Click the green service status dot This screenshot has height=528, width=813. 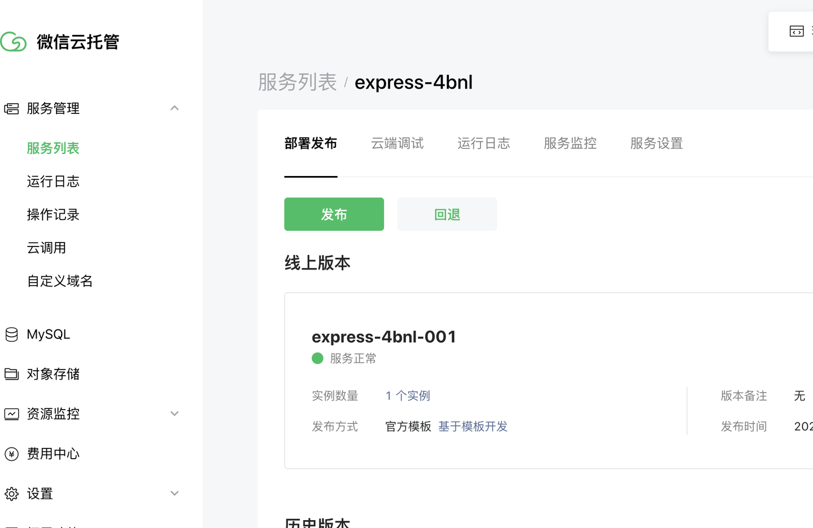pyautogui.click(x=317, y=358)
